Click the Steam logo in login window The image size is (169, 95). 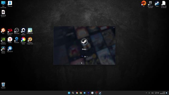(x=84, y=42)
